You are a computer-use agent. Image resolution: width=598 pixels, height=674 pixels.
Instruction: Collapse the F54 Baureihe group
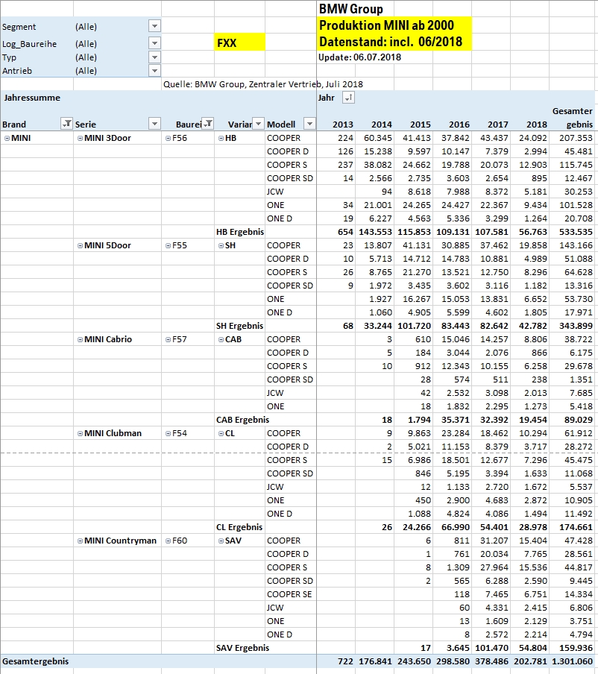[x=168, y=434]
